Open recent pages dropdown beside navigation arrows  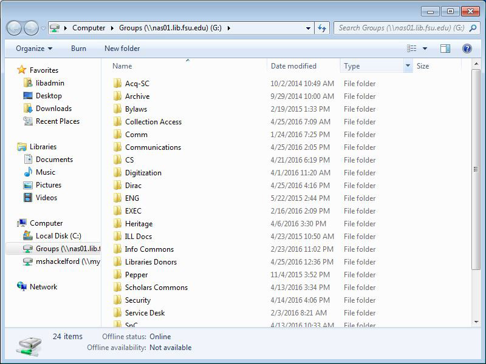pos(43,28)
